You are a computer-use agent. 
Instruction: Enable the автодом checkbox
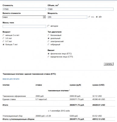click(x=48, y=26)
